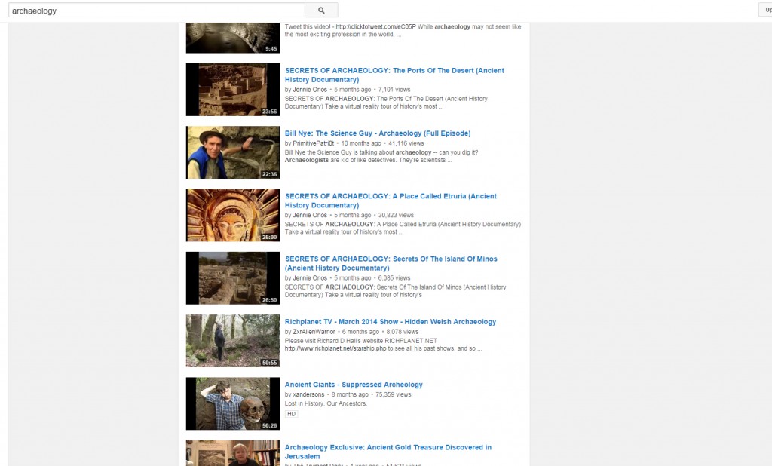
Task: Click the partially visible button at top right
Action: pos(766,10)
